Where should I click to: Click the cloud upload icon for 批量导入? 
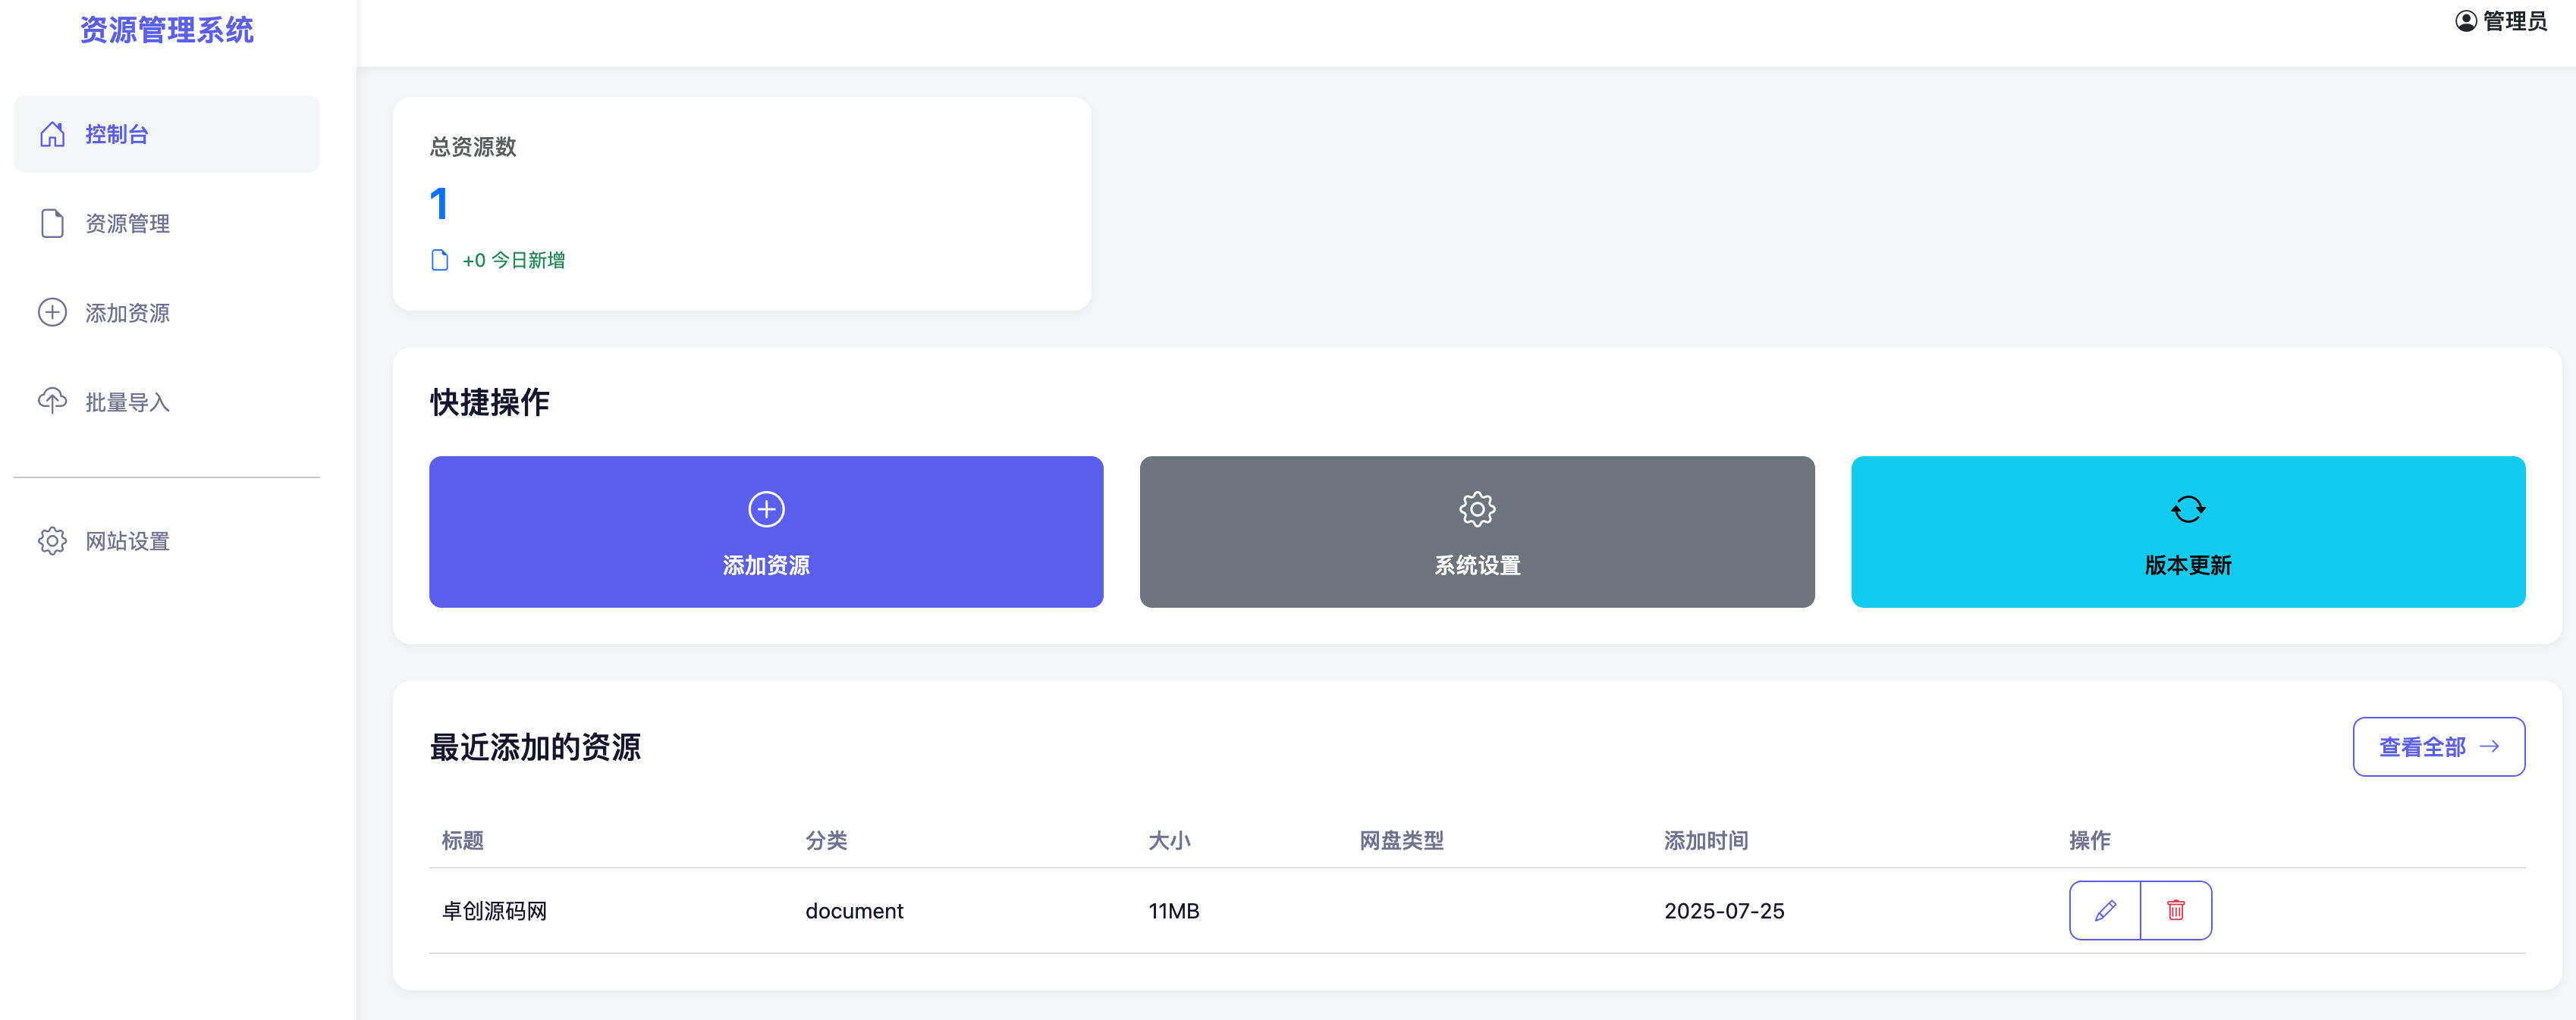point(51,402)
